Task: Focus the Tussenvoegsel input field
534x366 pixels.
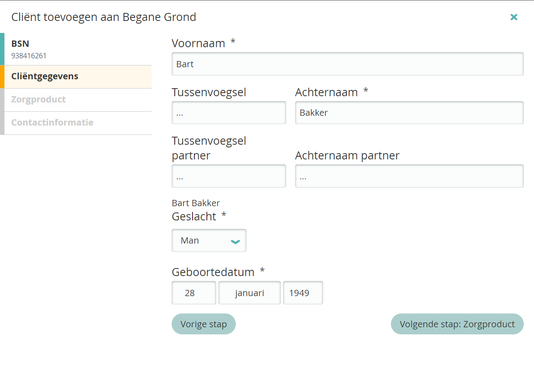Action: (x=229, y=113)
